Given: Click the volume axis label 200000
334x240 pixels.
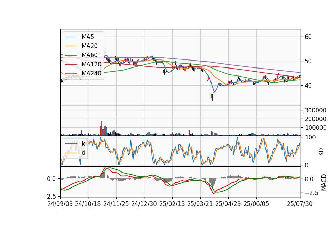Looking at the screenshot, I should (316, 119).
